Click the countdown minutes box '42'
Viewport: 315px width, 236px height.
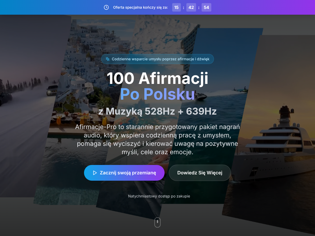pyautogui.click(x=191, y=7)
